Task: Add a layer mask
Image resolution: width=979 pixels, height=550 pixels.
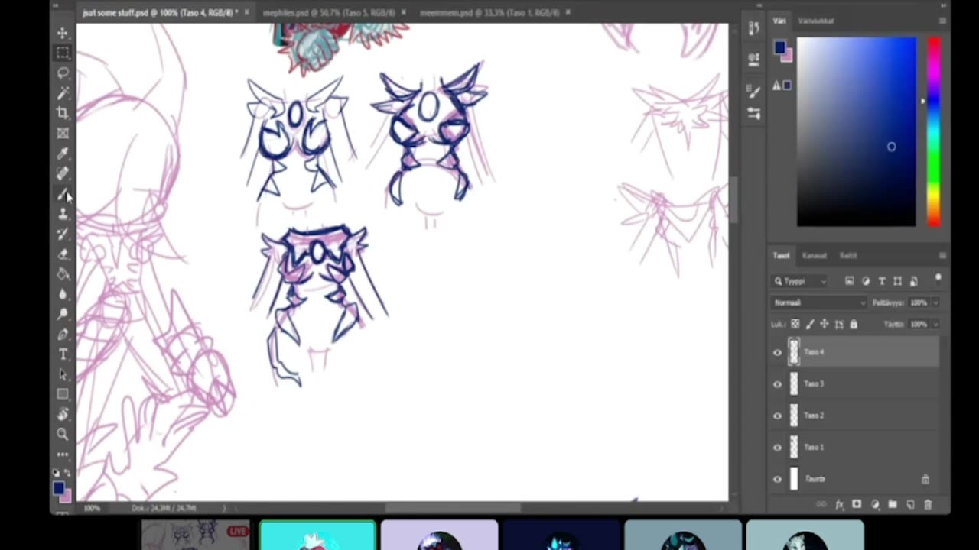Action: 857,505
